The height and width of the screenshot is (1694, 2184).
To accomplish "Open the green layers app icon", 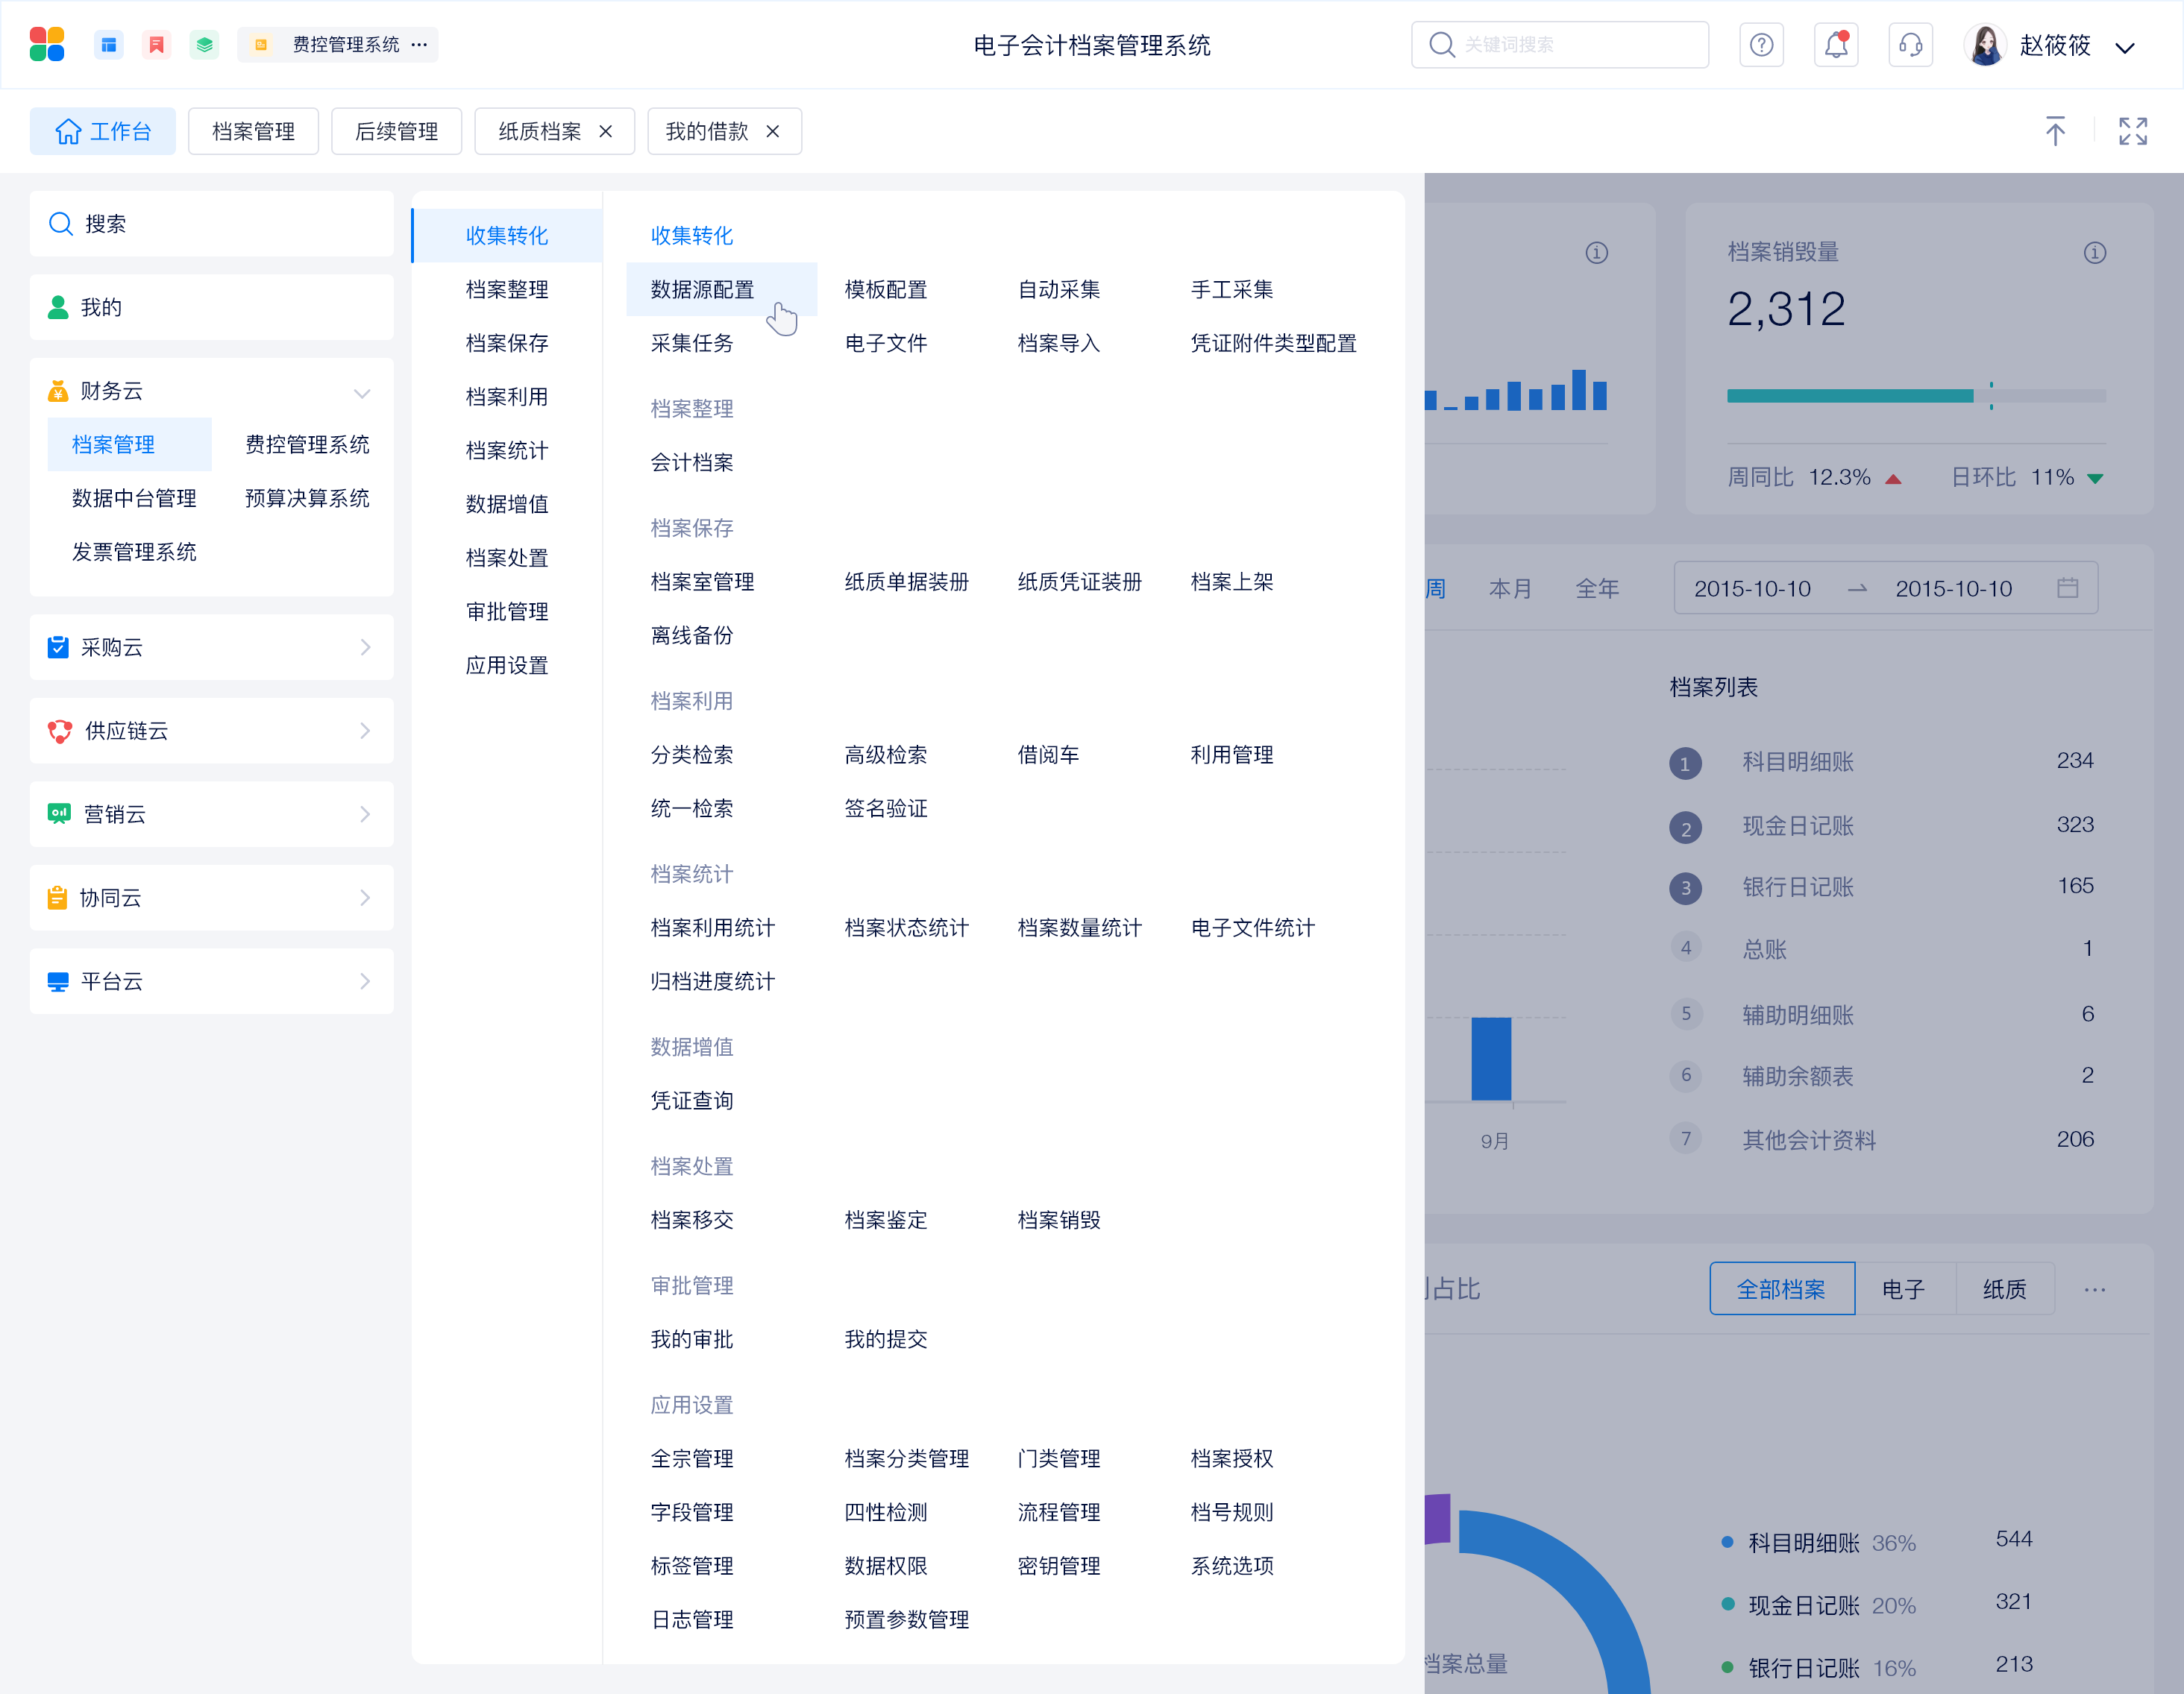I will tap(204, 44).
